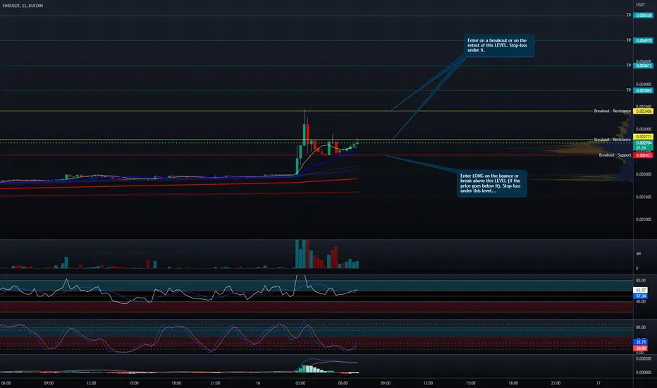Click the 16 date label on time axis
Screen dimensions: 657x388
pyautogui.click(x=258, y=383)
